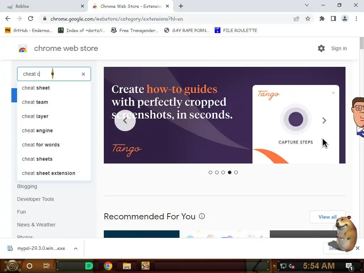
Task: Open the Extensions puzzle icon
Action: coord(322,18)
